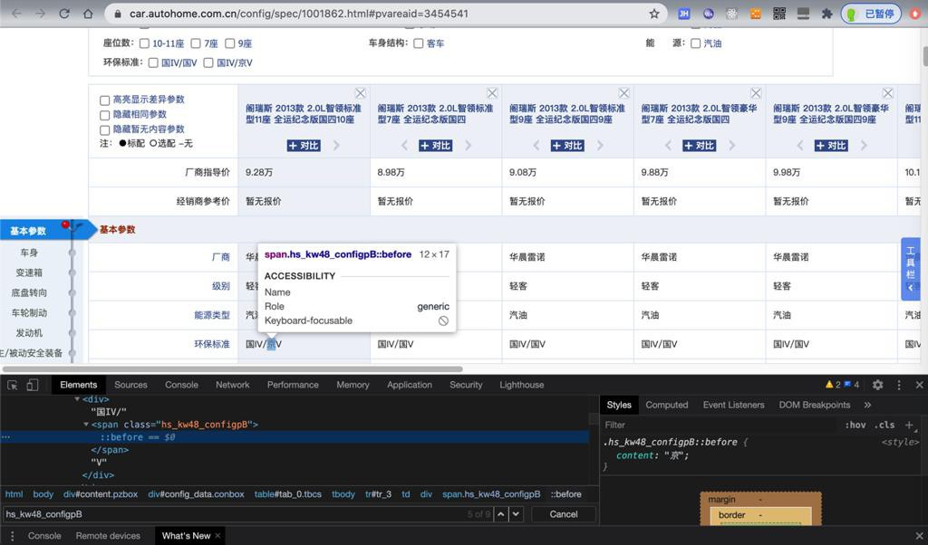This screenshot has height=545, width=928.
Task: Go to next search result in Elements
Action: pos(516,514)
